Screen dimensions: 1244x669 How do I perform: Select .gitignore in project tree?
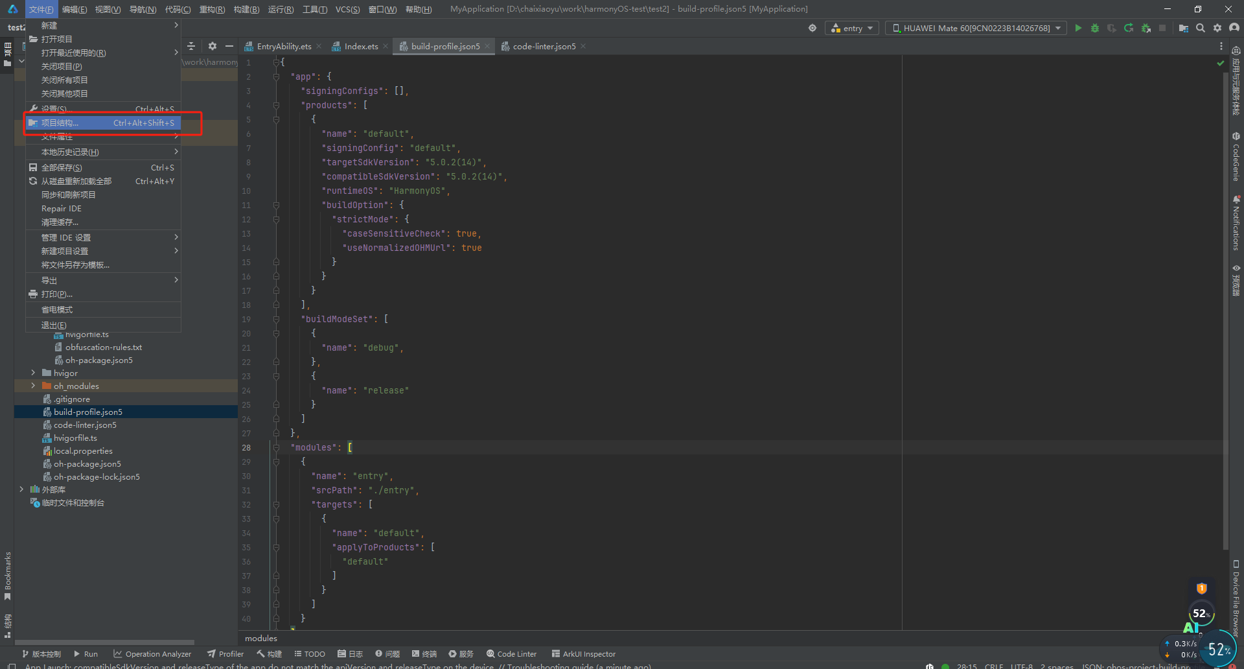coord(72,399)
